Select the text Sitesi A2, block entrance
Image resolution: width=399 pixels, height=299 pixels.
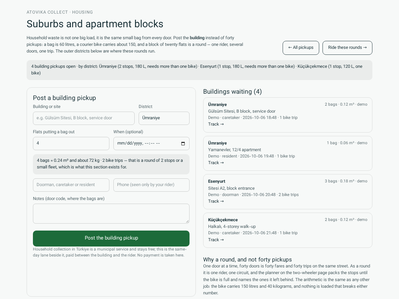coord(231,188)
